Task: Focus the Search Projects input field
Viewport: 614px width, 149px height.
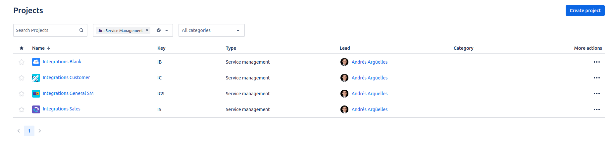Action: 46,30
